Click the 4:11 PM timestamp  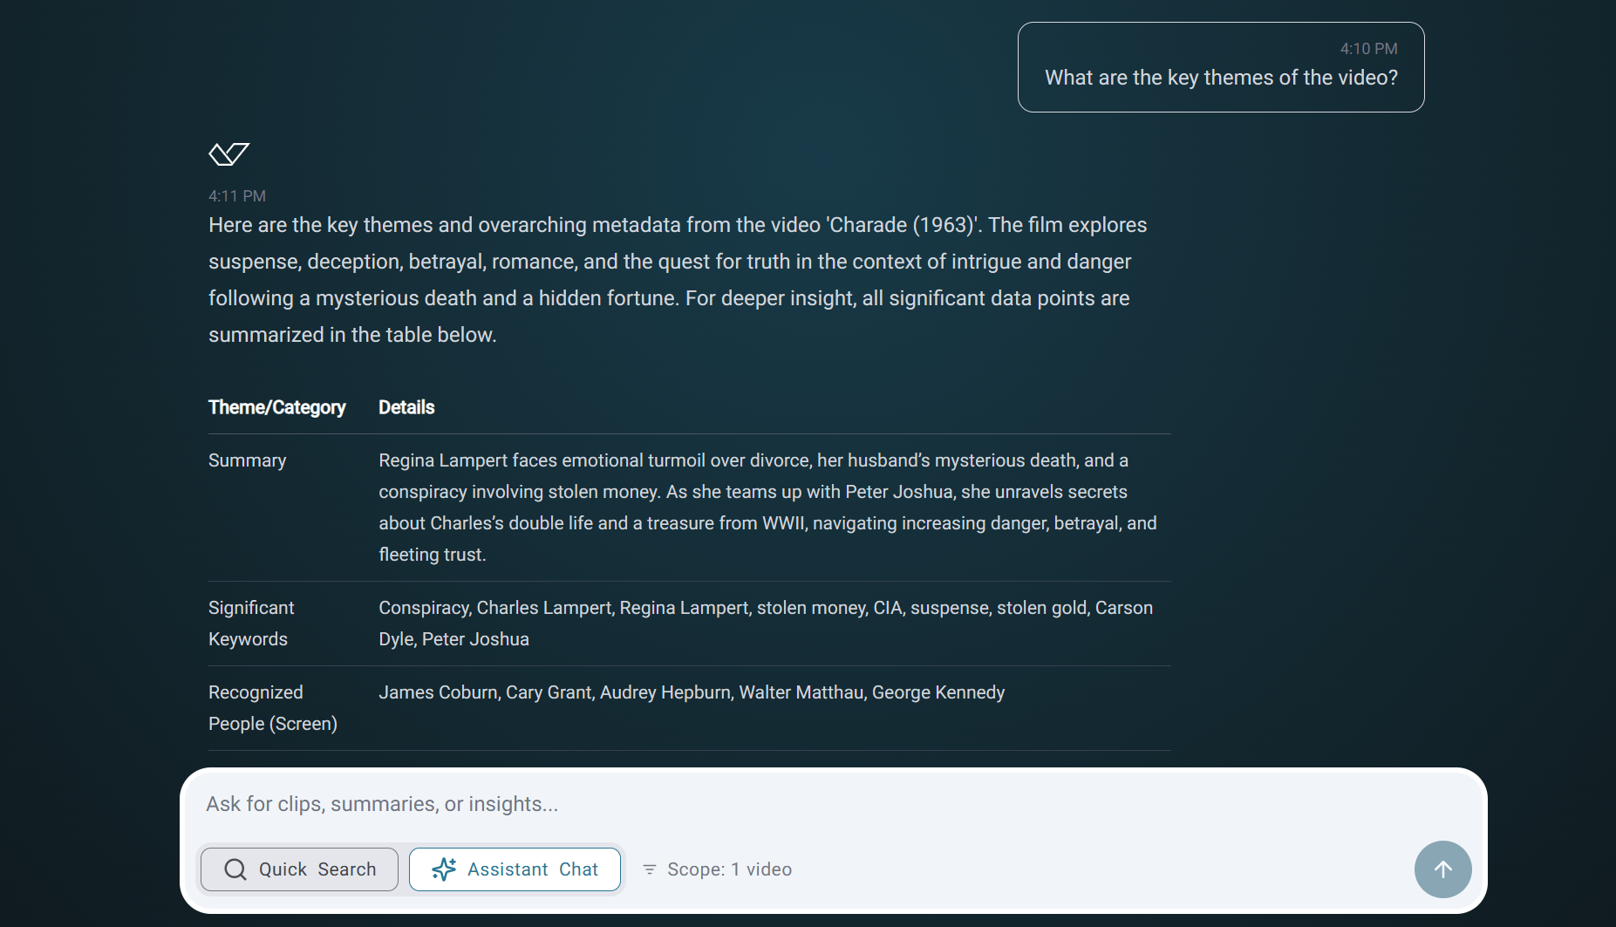(x=237, y=196)
